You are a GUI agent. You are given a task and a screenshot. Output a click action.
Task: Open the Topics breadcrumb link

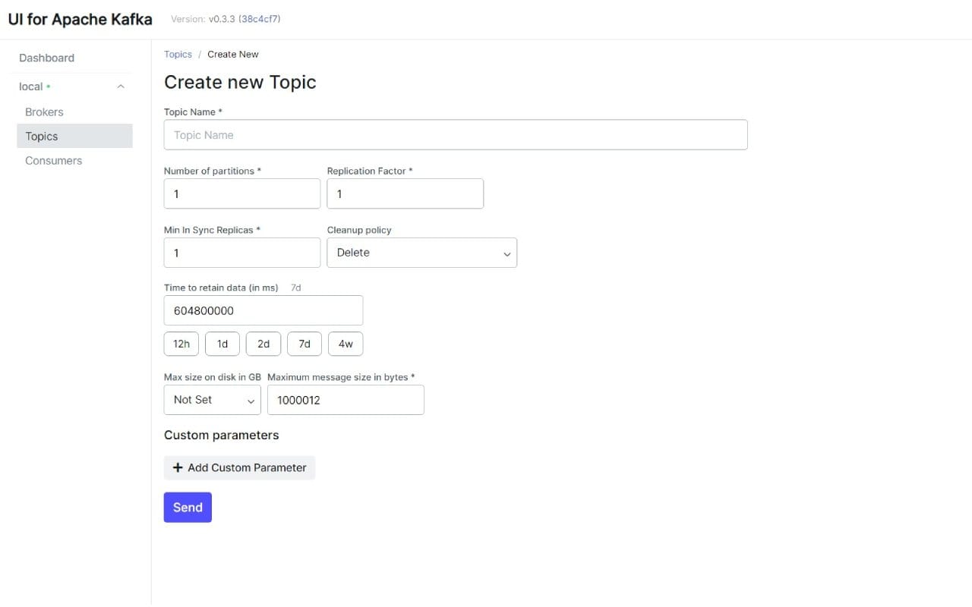pos(178,54)
